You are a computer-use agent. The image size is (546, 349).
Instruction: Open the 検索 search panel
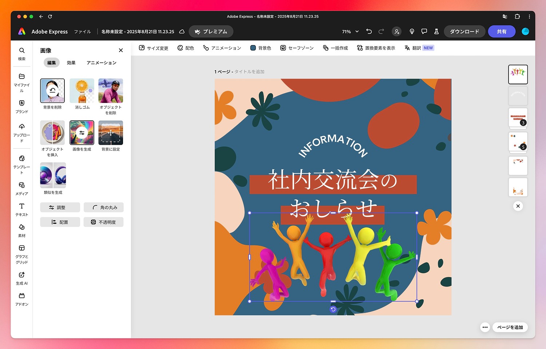click(x=21, y=53)
